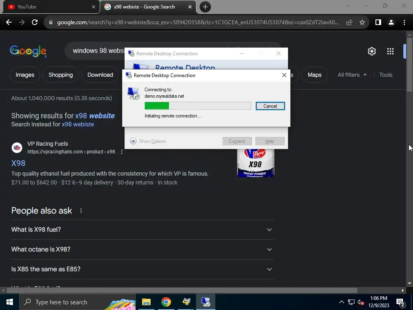Viewport: 413px width, 310px height.
Task: Open Google quick settings gear
Action: (371, 51)
